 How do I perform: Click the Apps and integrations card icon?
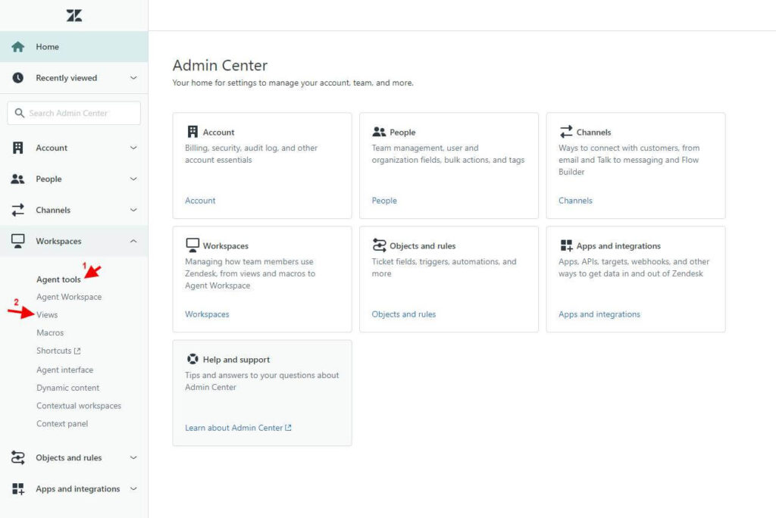[x=566, y=245]
